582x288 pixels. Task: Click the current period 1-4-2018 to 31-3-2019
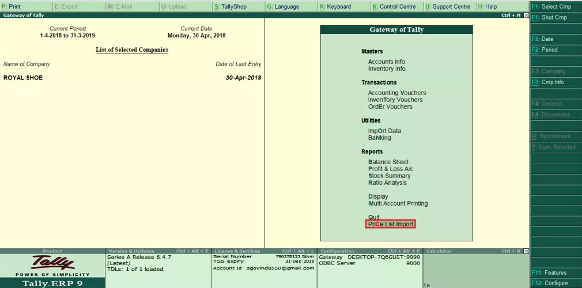click(x=67, y=36)
